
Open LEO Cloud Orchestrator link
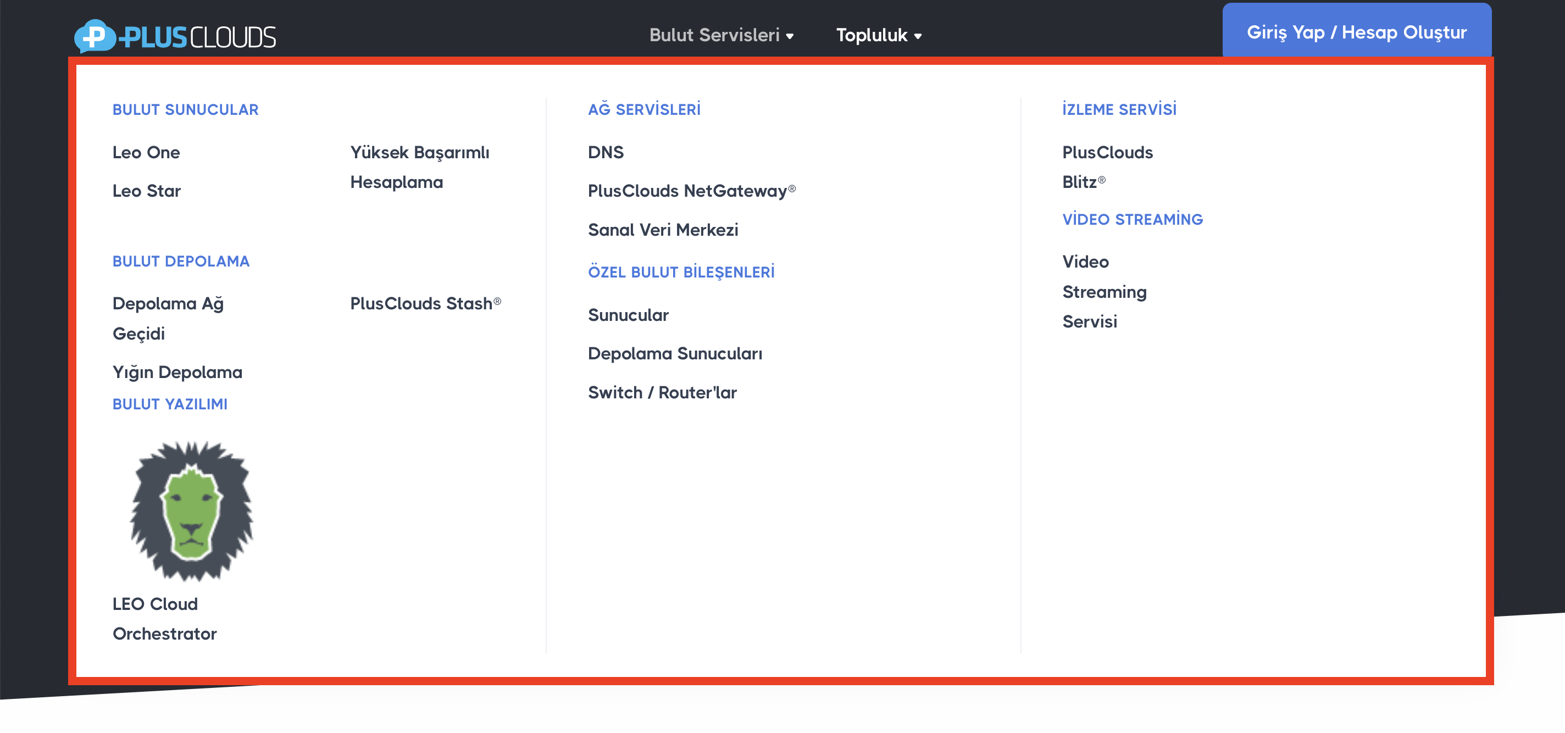click(x=165, y=618)
